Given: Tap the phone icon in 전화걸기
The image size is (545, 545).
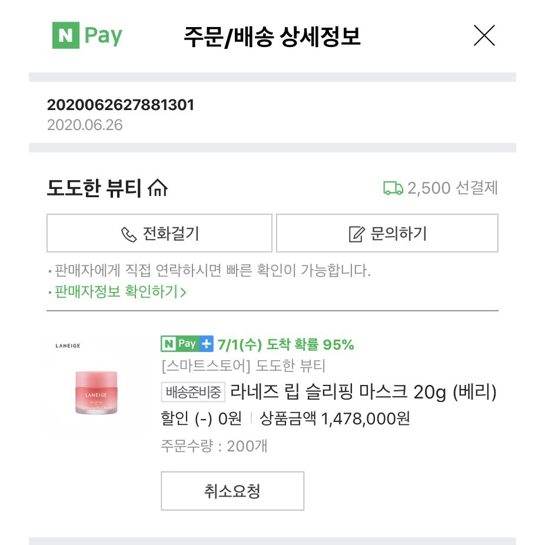Looking at the screenshot, I should click(128, 234).
